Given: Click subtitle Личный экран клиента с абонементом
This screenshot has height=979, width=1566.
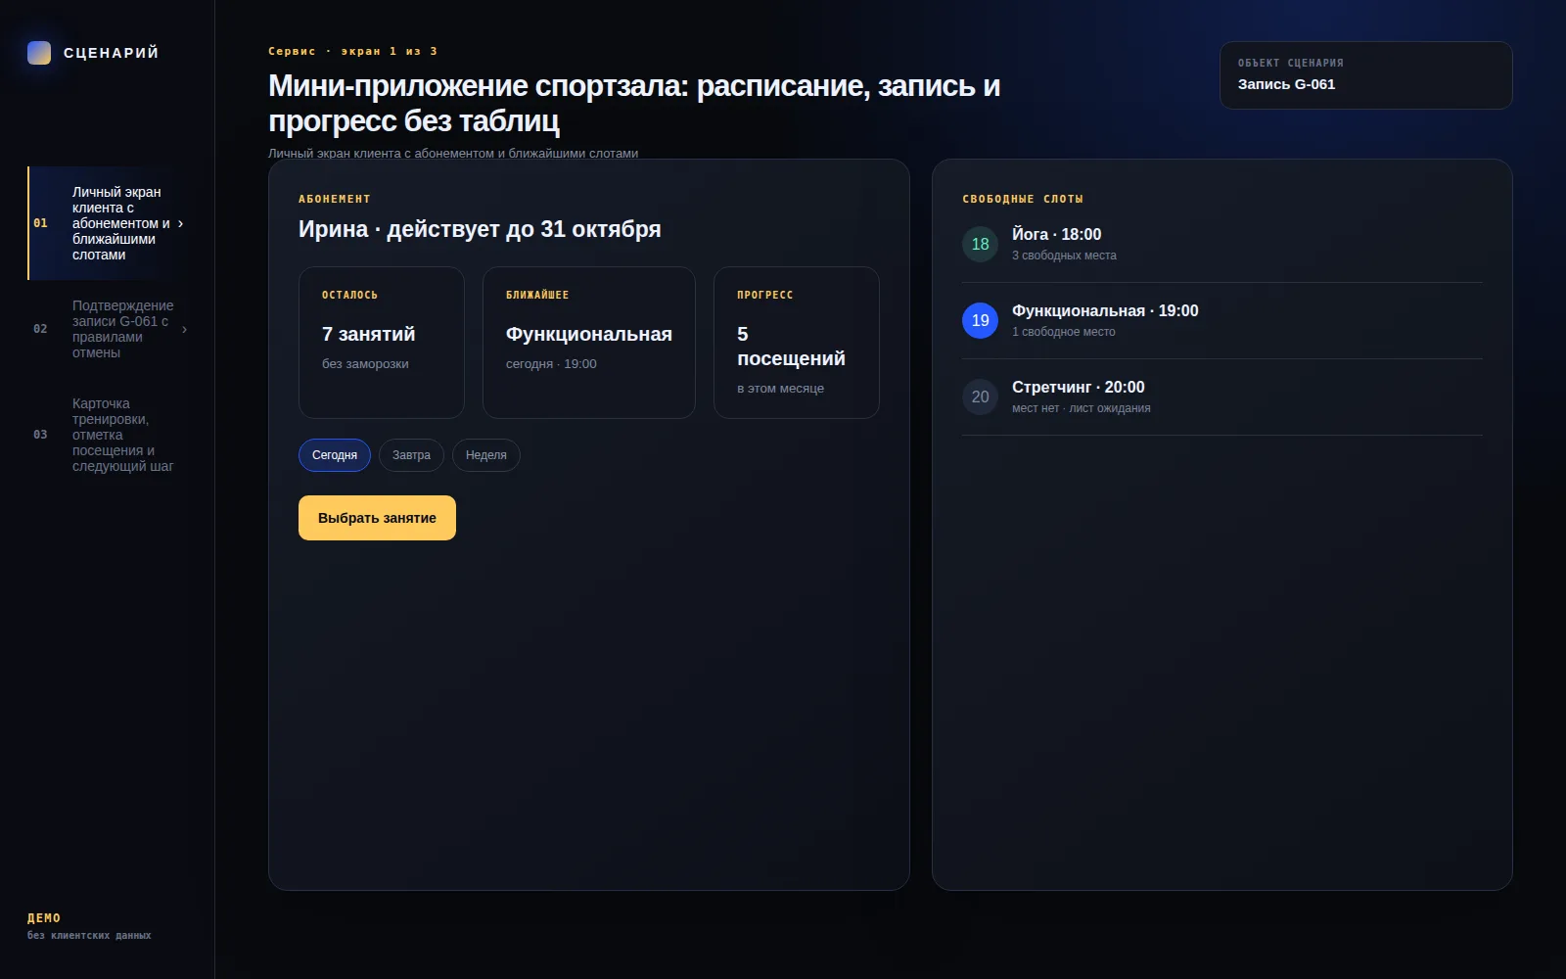Looking at the screenshot, I should 453,153.
